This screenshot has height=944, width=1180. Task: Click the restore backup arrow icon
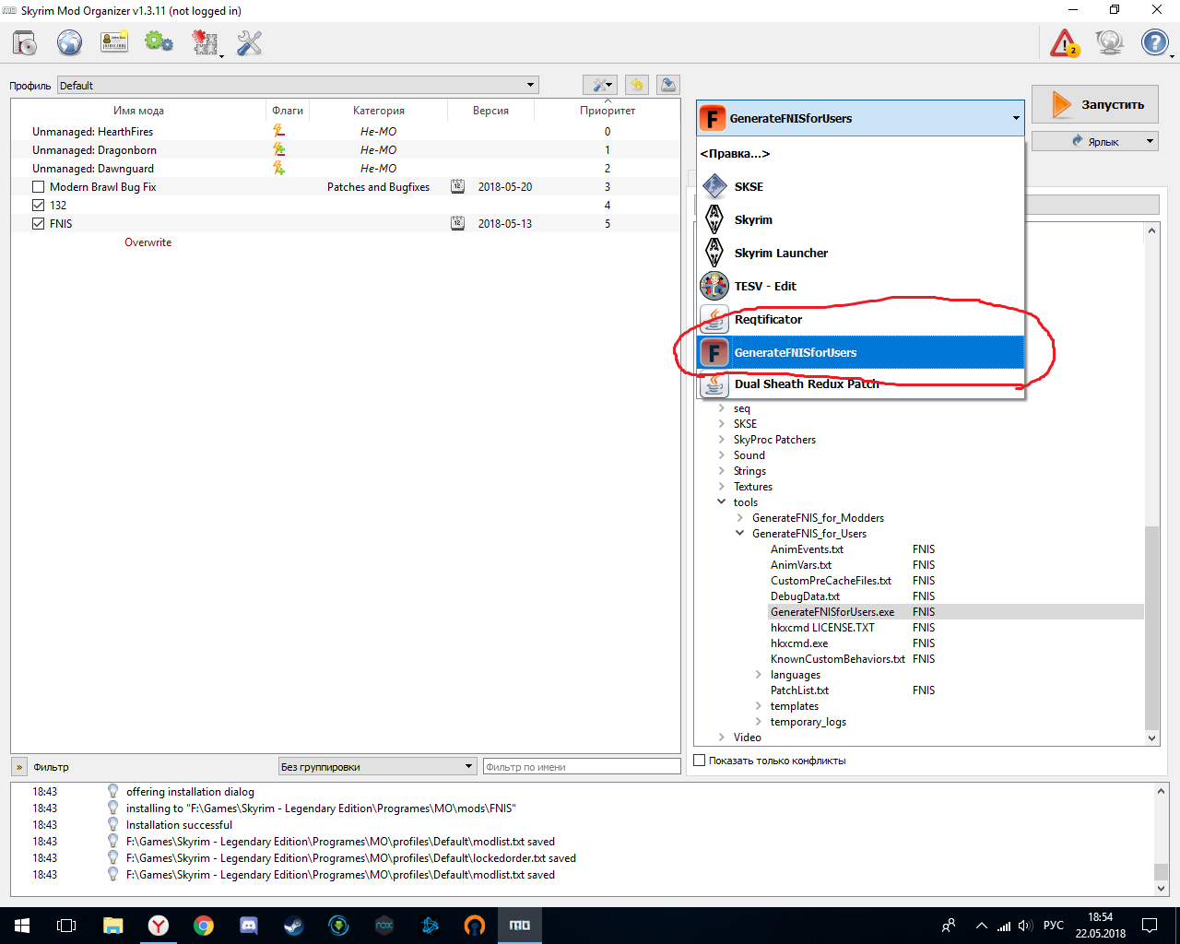[636, 85]
